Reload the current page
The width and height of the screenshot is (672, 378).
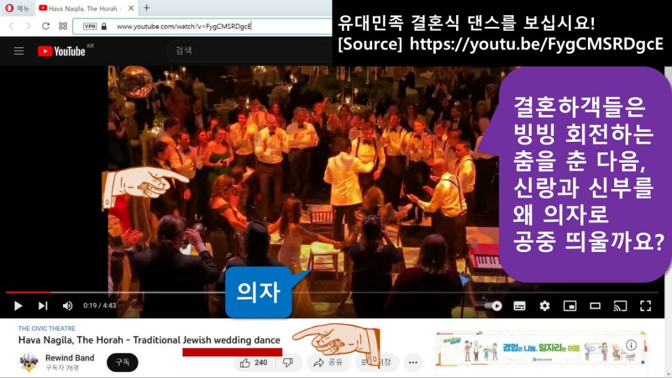tap(45, 26)
